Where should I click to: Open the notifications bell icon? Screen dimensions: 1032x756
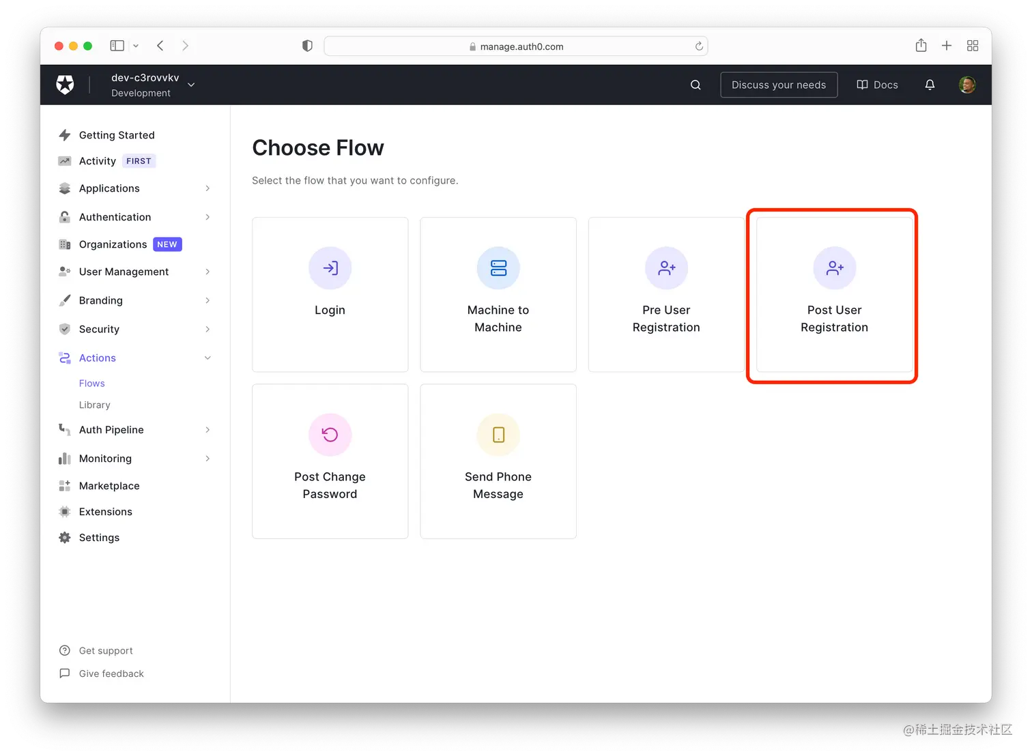tap(930, 85)
